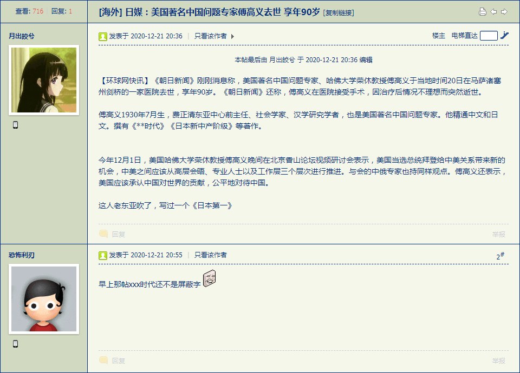The image size is (520, 373).
Task: Click mobile icon under 月出皎兮 avatar
Action: (x=15, y=125)
